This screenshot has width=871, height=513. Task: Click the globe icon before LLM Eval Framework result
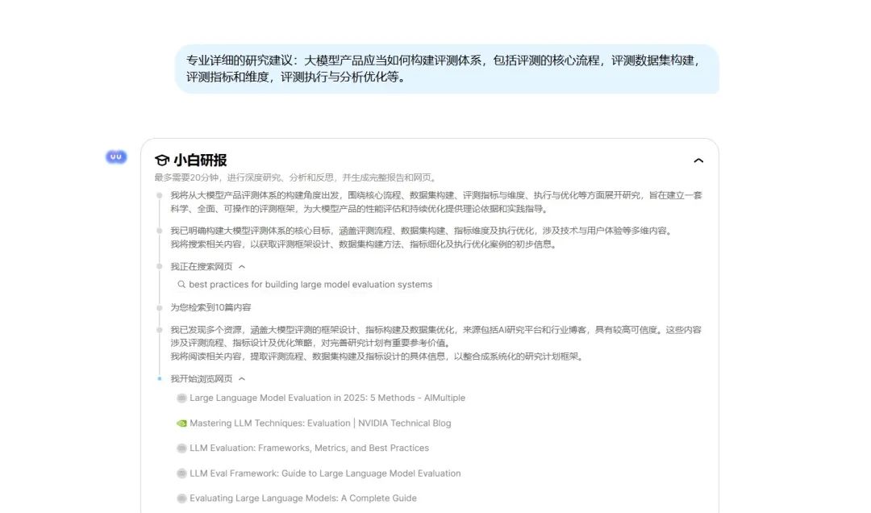(x=181, y=473)
